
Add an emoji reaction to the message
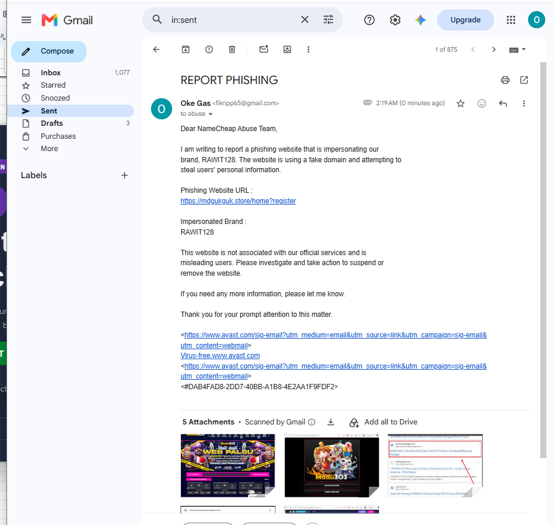tap(482, 103)
